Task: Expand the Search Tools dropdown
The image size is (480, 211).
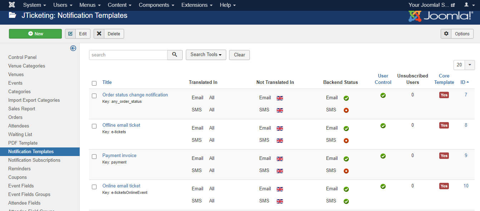Action: tap(206, 55)
